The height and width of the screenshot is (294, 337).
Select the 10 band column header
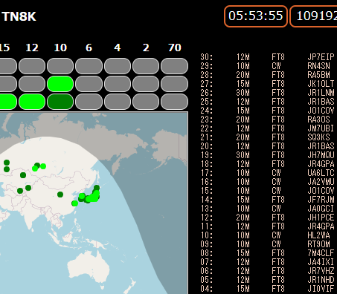point(60,48)
